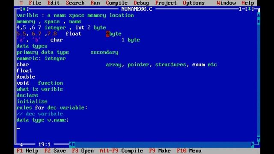Click the F3 Open status bar button

(83, 151)
